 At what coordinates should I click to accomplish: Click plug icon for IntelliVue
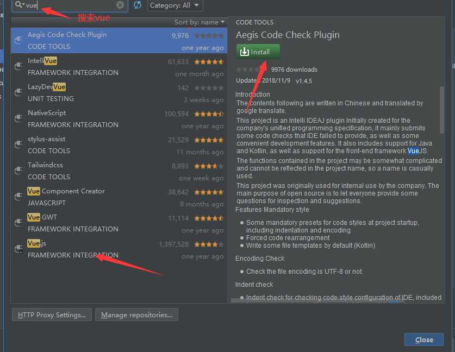point(18,66)
